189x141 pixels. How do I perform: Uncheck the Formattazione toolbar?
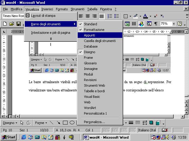[x=100, y=30]
